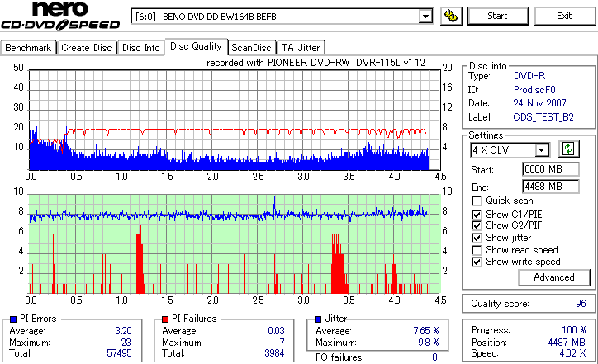Click the refresh speed settings icon
Viewport: 598px width, 364px height.
[x=568, y=149]
